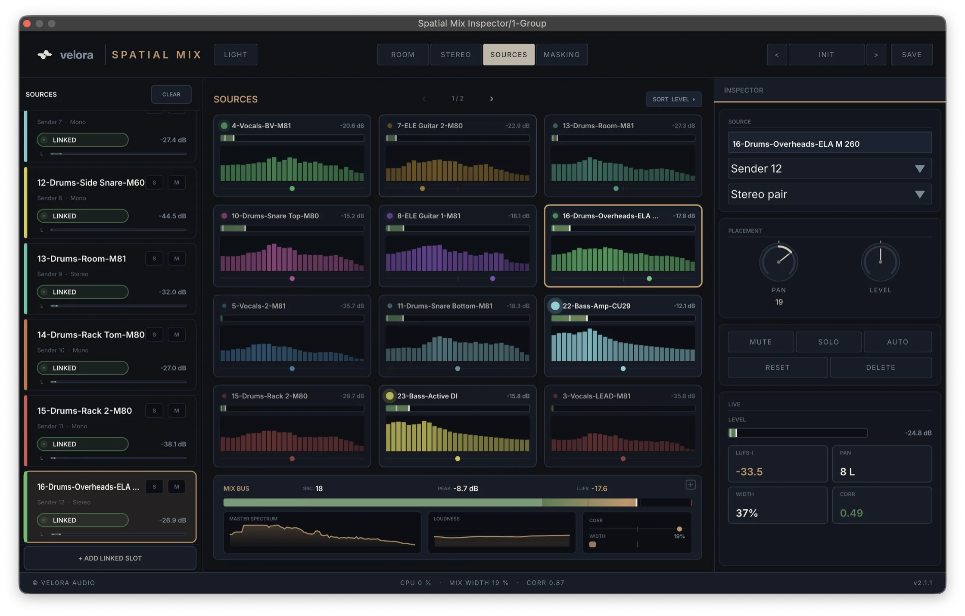
Task: Click the CLEAR sources button
Action: (171, 94)
